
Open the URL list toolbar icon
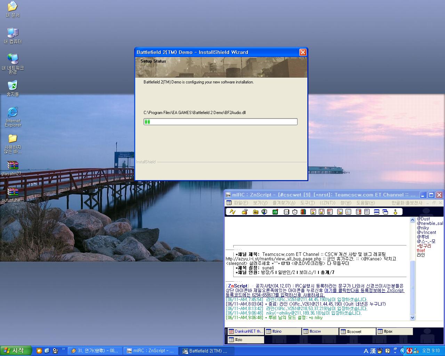367,212
